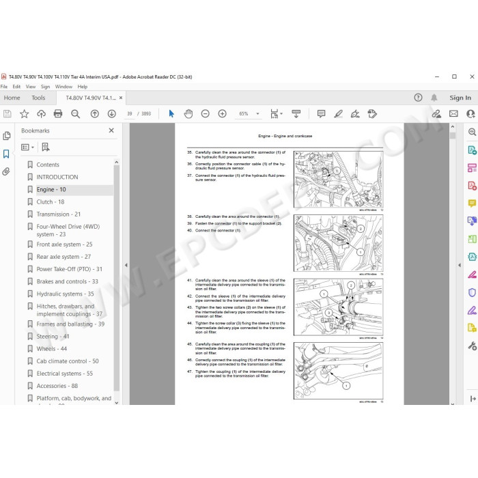Zoom out with minus icon
Screen dimensions: 478x478
pyautogui.click(x=205, y=114)
